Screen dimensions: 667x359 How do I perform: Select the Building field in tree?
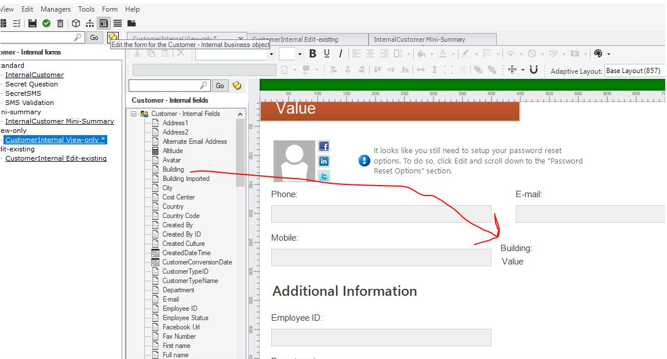pyautogui.click(x=173, y=169)
